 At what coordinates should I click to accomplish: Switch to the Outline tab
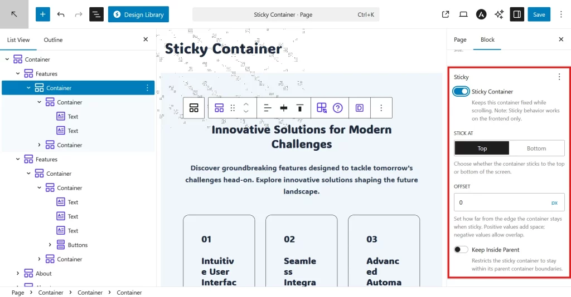[54, 40]
